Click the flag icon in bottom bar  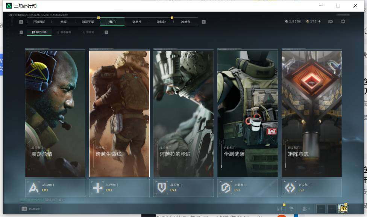click(291, 209)
